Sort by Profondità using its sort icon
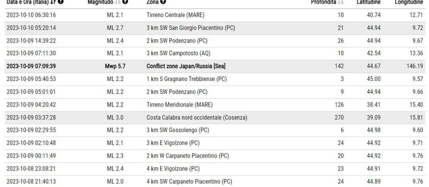The width and height of the screenshot is (429, 187). pos(341,2)
